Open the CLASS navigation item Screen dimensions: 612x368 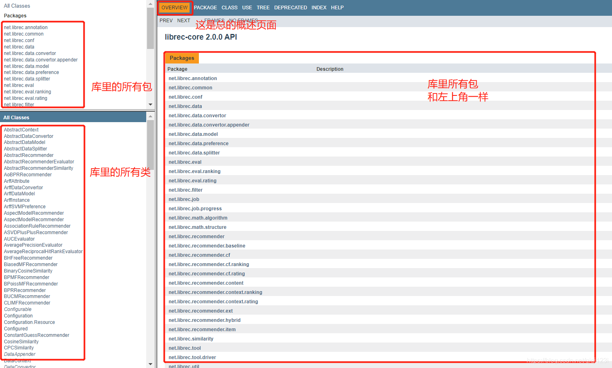click(x=229, y=8)
